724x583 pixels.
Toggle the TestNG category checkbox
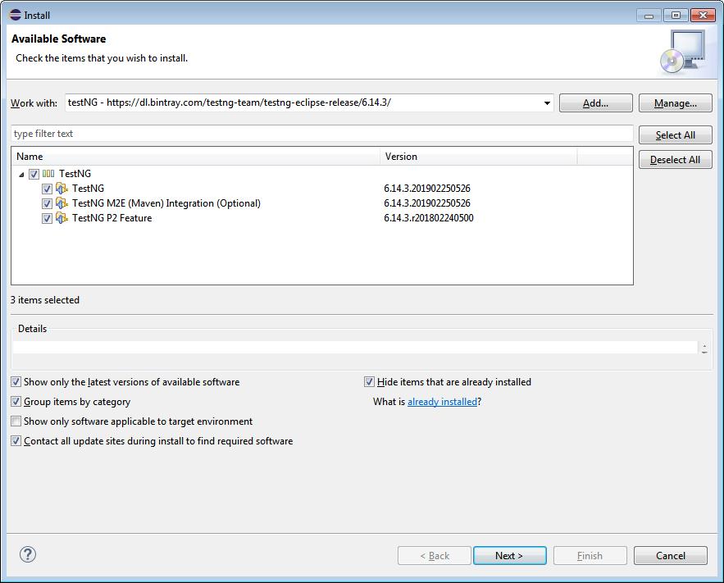coord(34,174)
